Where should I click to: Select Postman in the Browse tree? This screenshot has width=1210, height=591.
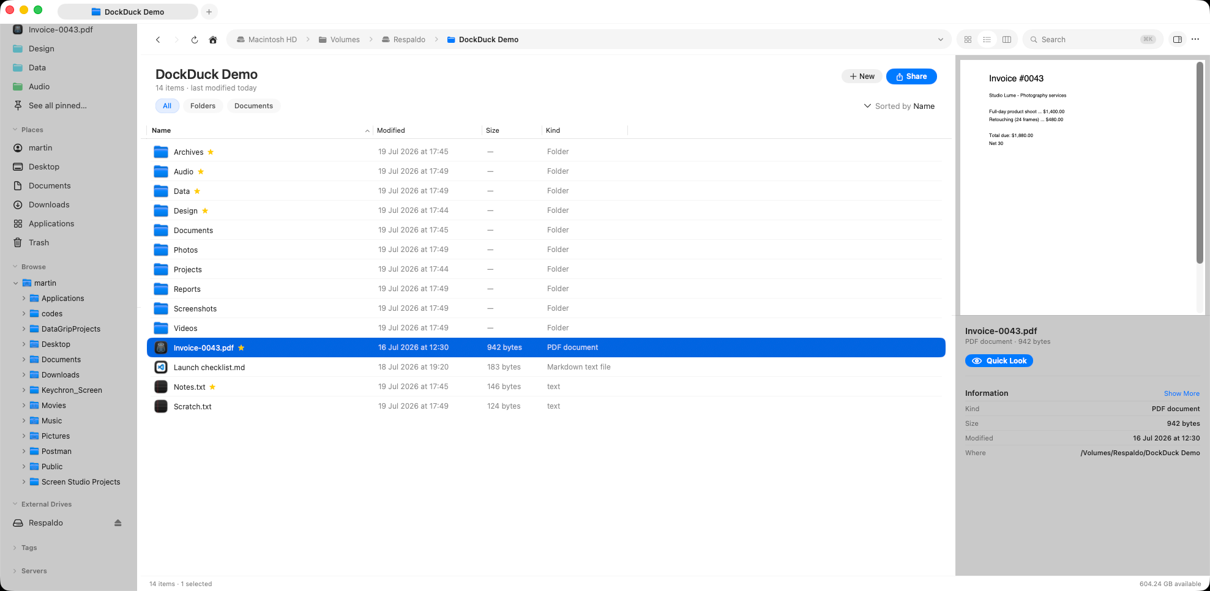pyautogui.click(x=56, y=452)
